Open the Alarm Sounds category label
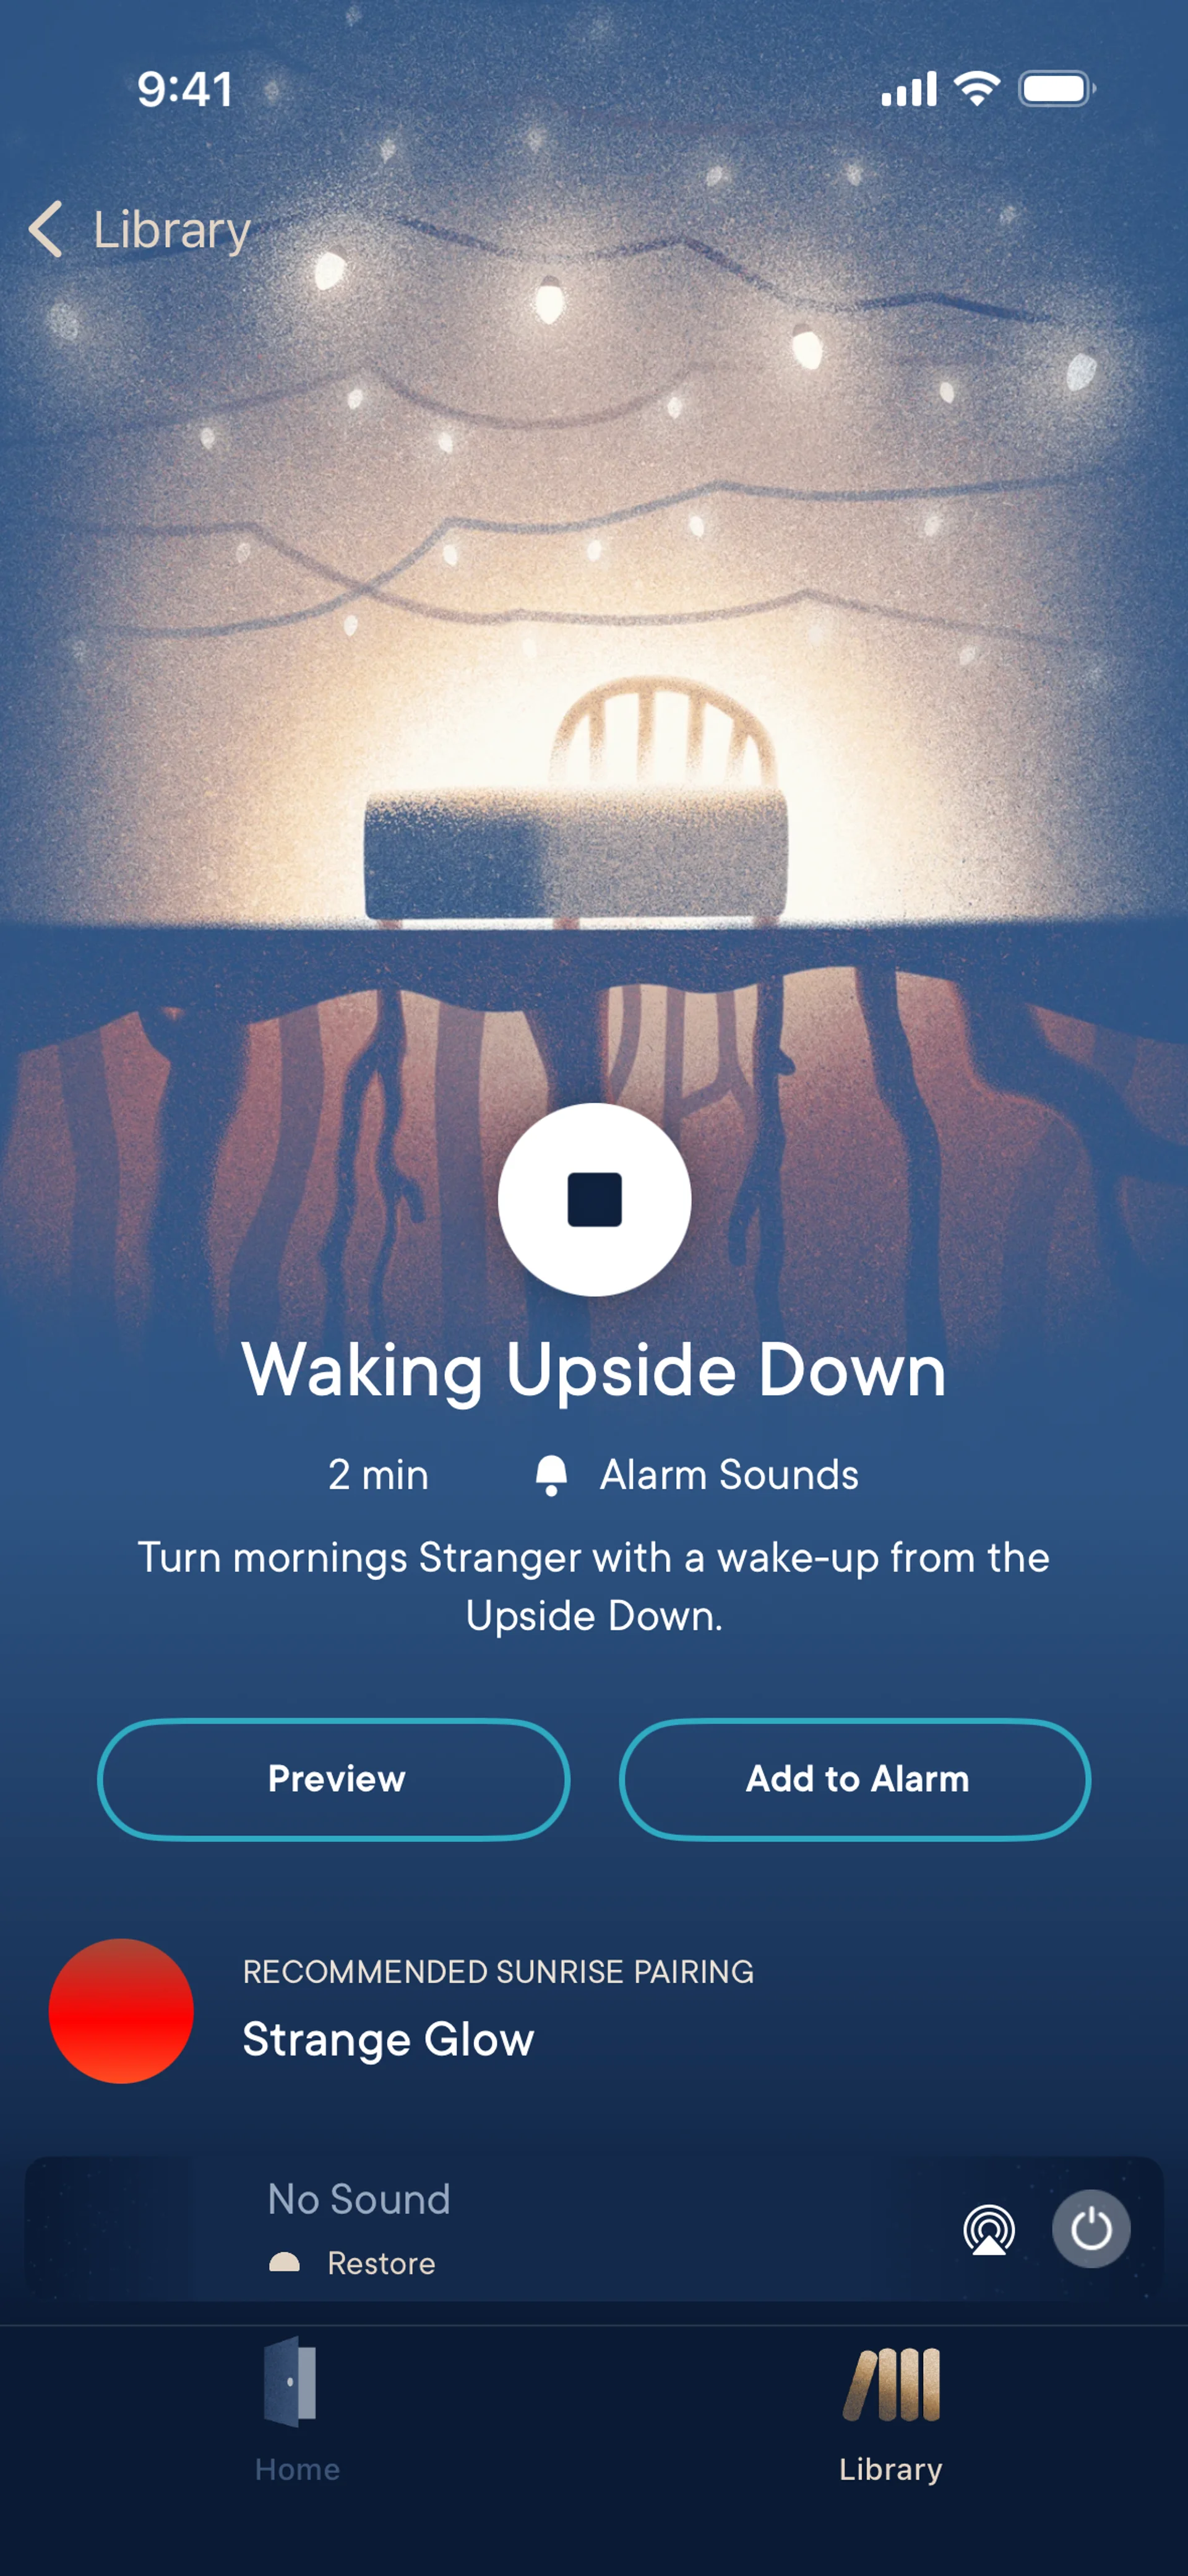 [729, 1475]
